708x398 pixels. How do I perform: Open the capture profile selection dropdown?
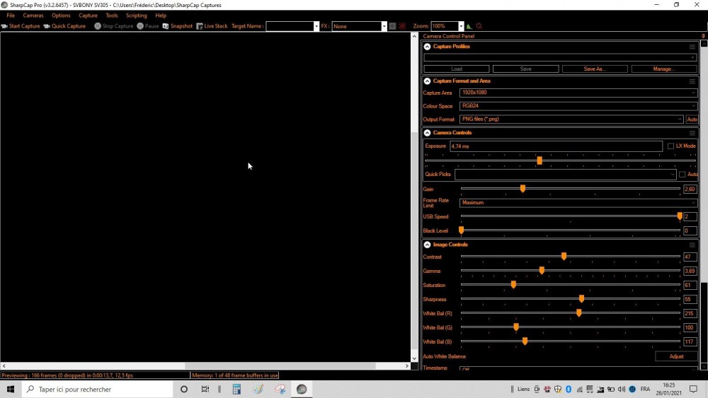560,57
